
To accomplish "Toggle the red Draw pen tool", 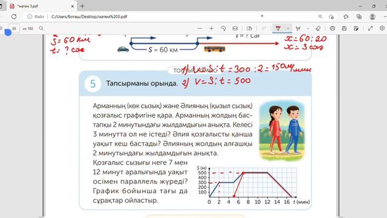I will (x=278, y=28).
